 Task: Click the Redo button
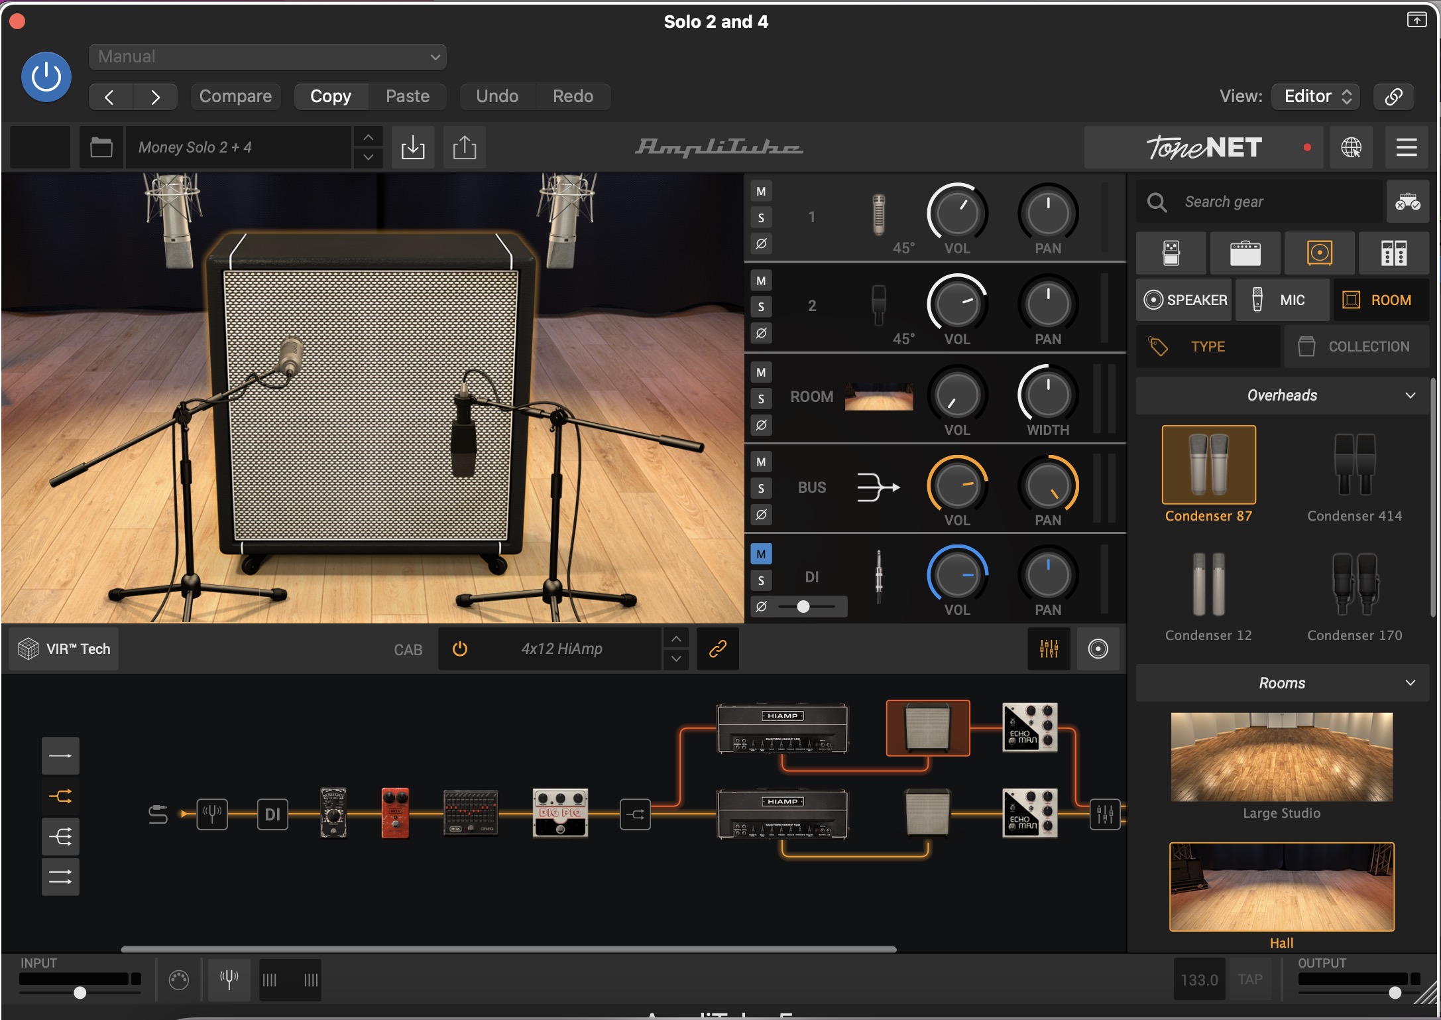coord(573,97)
